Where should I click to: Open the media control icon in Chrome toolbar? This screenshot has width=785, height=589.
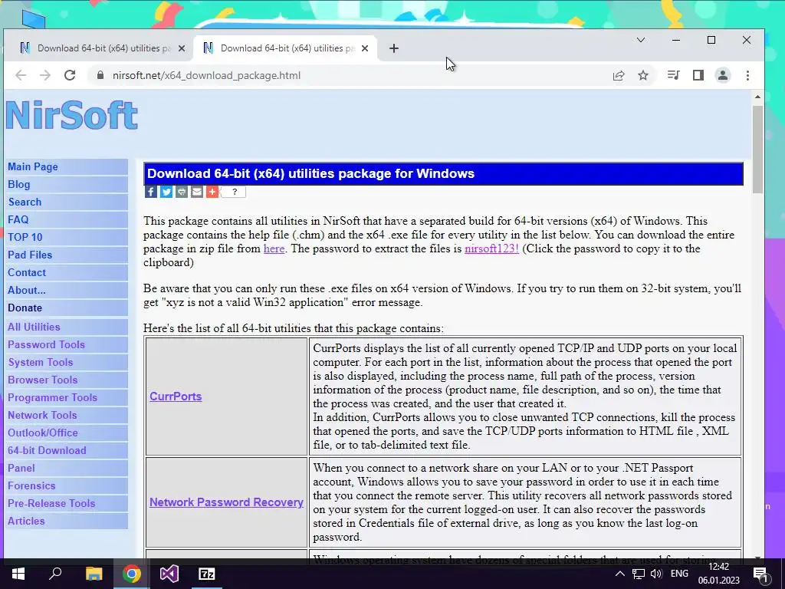(673, 75)
